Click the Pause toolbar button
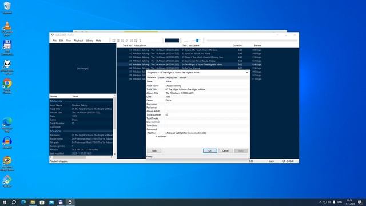 click(x=118, y=41)
